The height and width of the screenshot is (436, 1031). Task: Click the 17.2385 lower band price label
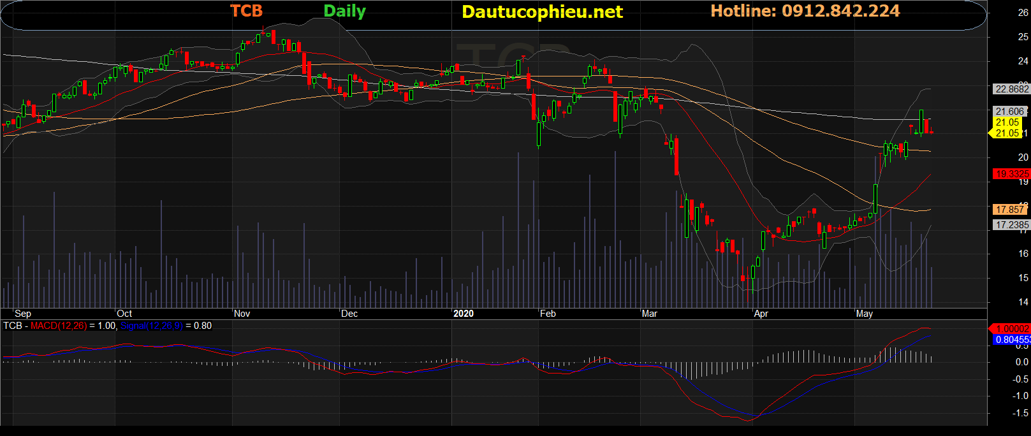(x=1011, y=224)
